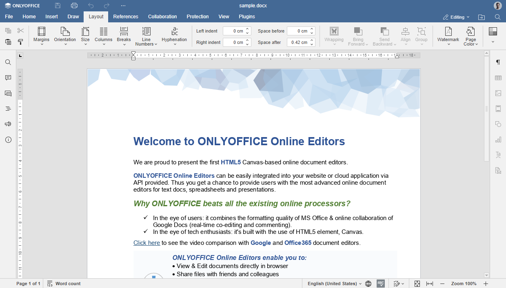The image size is (506, 288).
Task: Open the Page Color dropdown
Action: pos(470,36)
